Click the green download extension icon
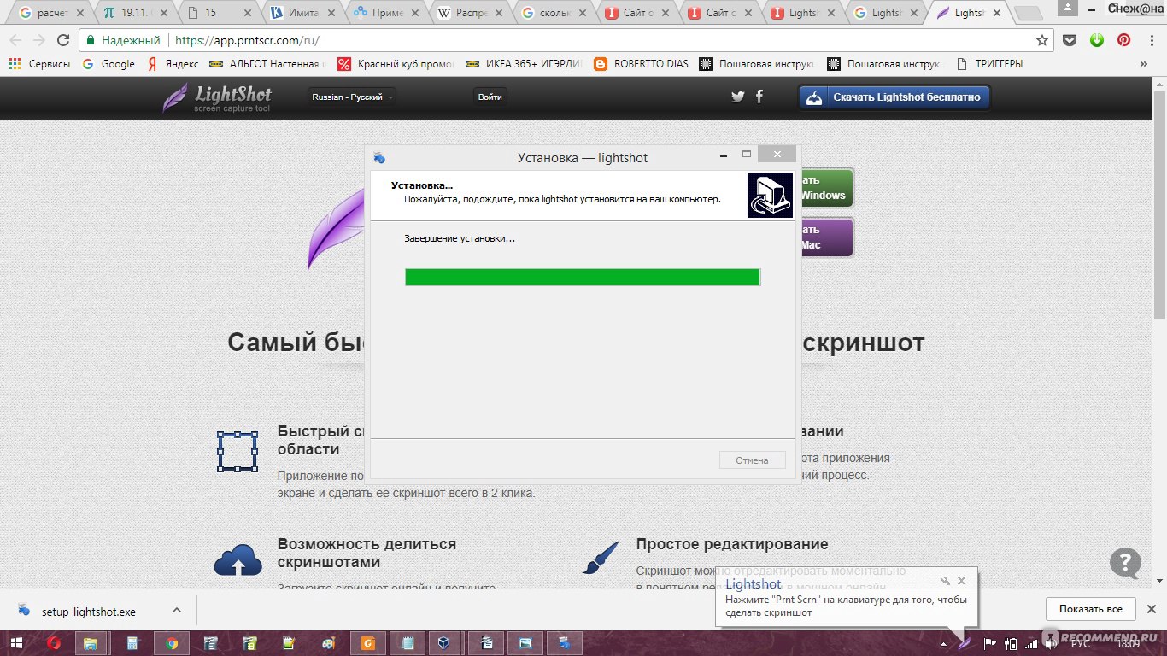 1097,40
